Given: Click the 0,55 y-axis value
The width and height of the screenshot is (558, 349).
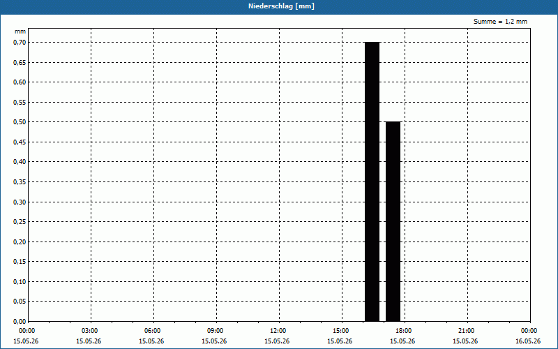Looking at the screenshot, I should pos(20,102).
